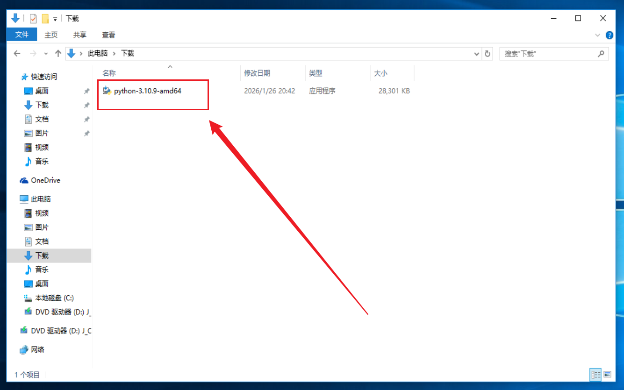This screenshot has width=624, height=390.
Task: Switch to the 查看 ribbon tab
Action: (108, 35)
